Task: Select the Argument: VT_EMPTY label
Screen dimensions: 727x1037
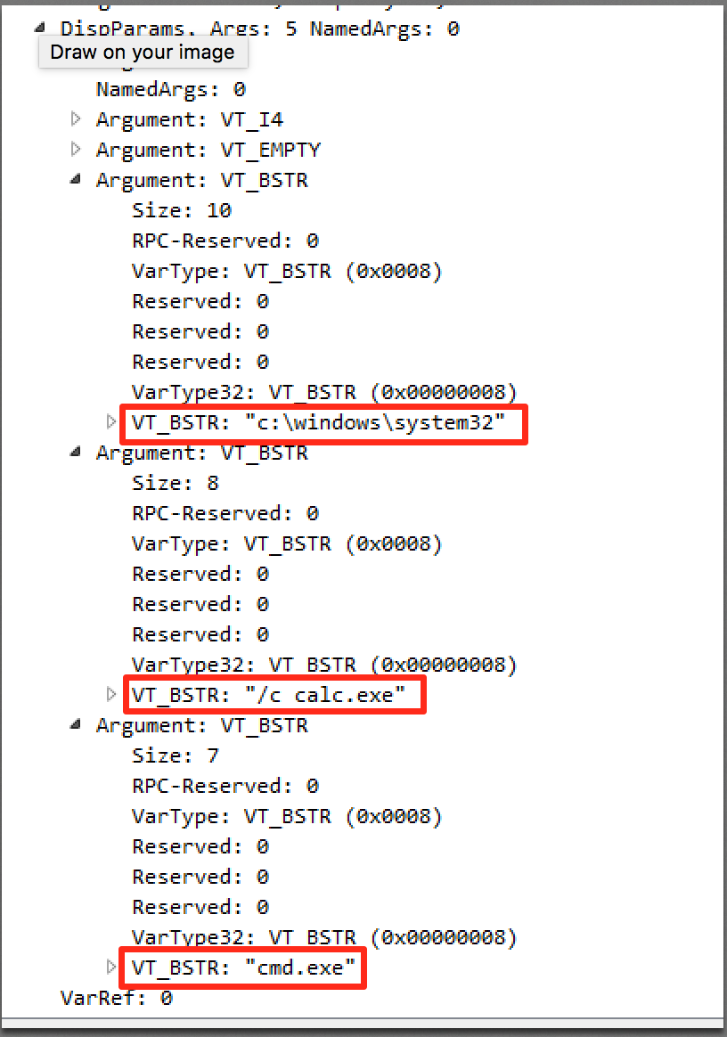Action: click(208, 150)
